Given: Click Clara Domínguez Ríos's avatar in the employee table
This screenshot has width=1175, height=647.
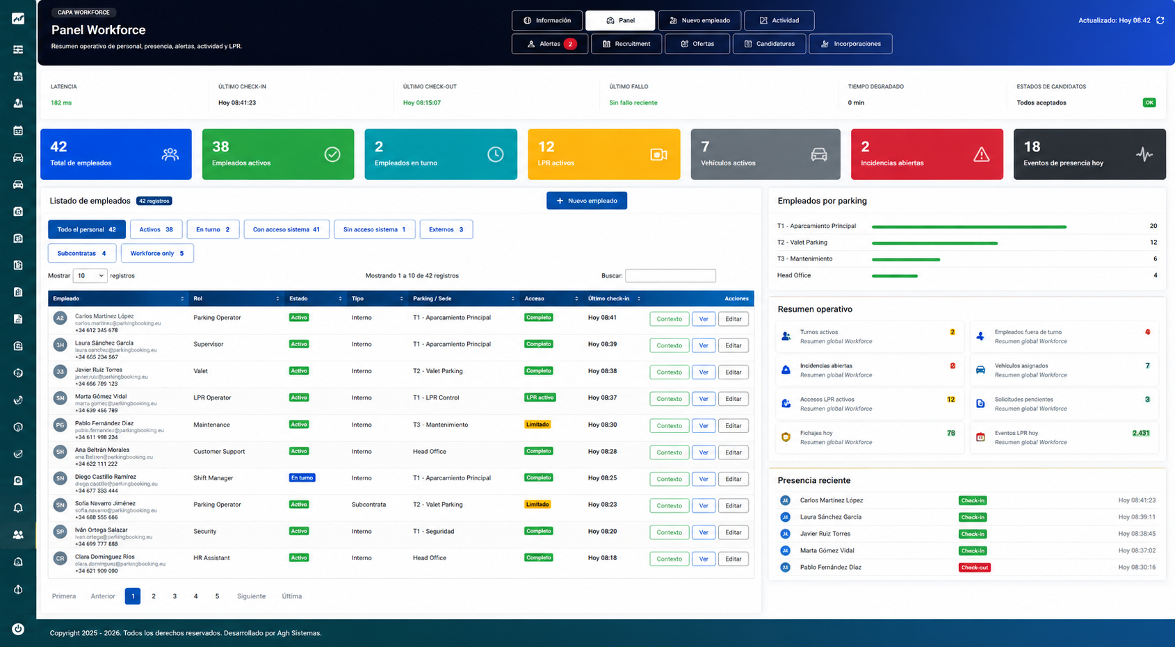Looking at the screenshot, I should [60, 558].
